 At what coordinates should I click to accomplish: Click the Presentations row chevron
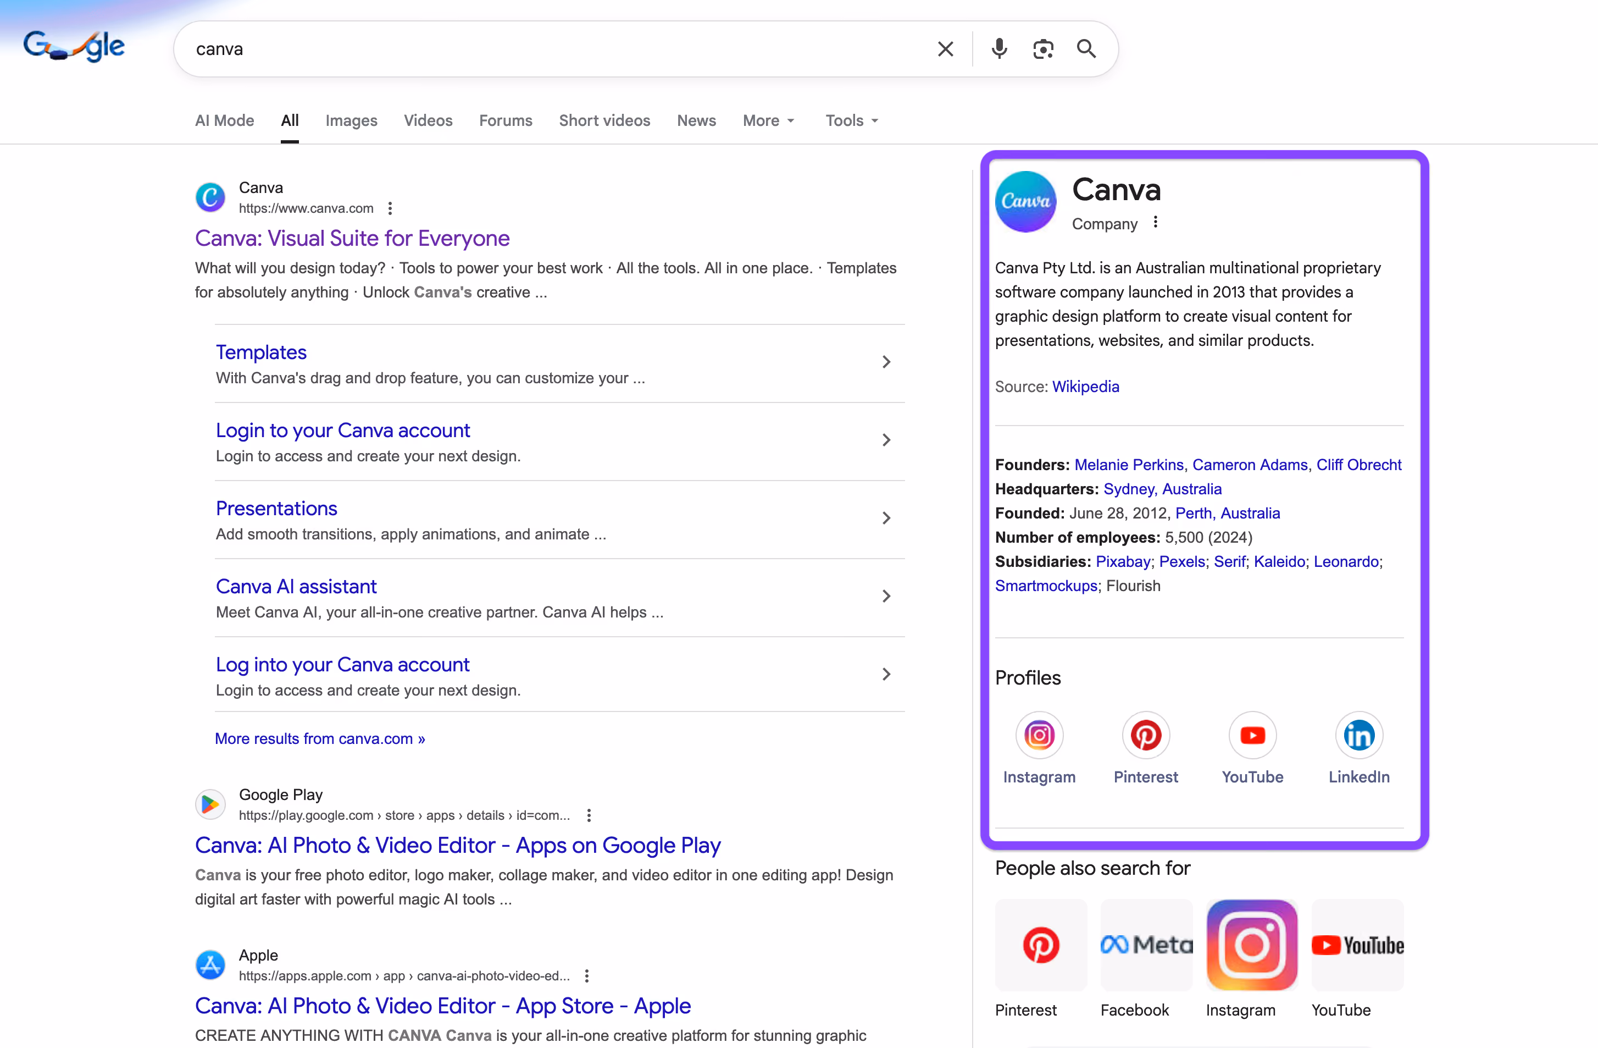[x=886, y=518]
